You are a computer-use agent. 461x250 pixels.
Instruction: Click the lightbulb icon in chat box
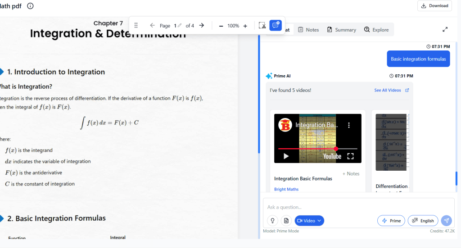[x=272, y=221]
